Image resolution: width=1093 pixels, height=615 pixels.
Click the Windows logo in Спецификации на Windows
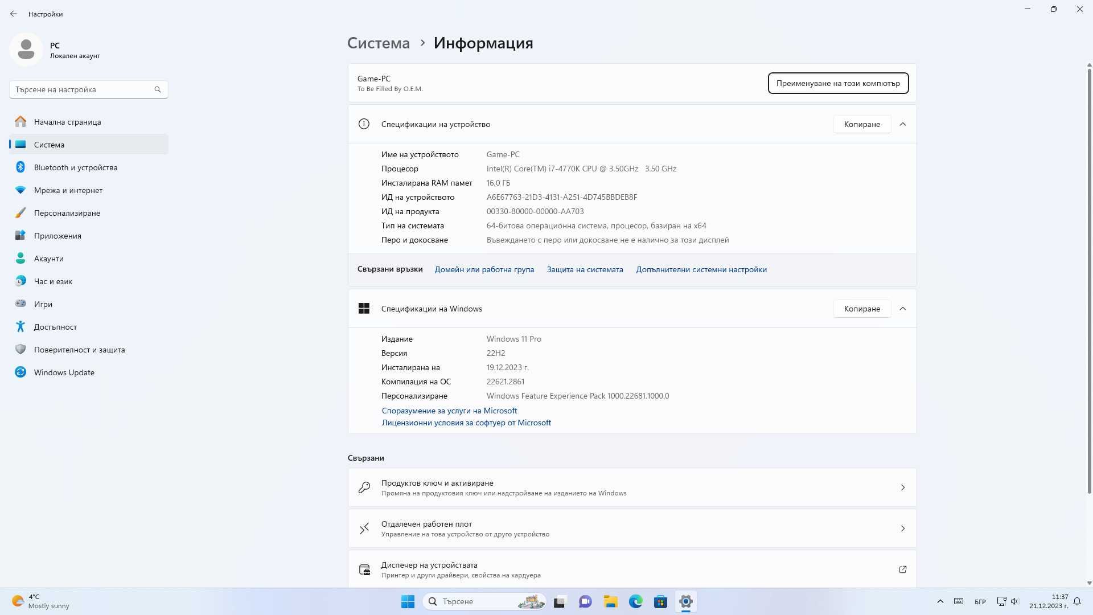[x=364, y=309]
